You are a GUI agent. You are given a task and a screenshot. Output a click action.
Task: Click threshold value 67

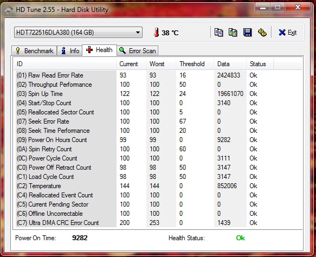pos(183,121)
